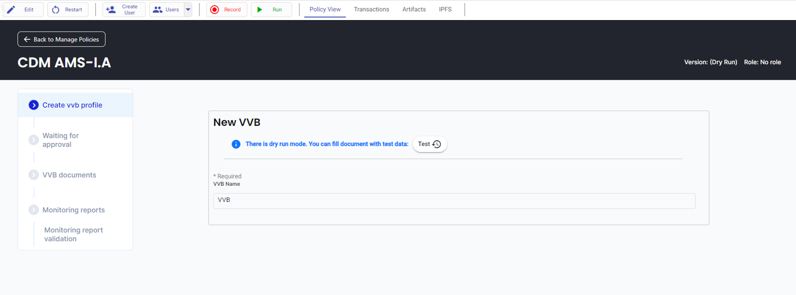The image size is (796, 295).
Task: Click the Create User person-plus icon
Action: 111,9
